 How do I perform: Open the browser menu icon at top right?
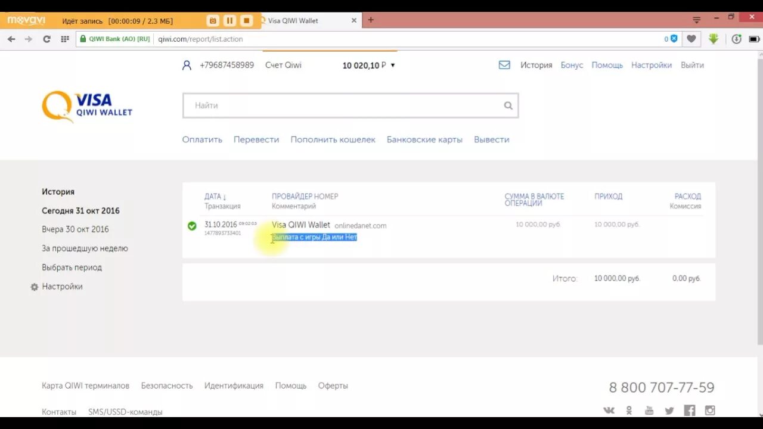pos(696,20)
